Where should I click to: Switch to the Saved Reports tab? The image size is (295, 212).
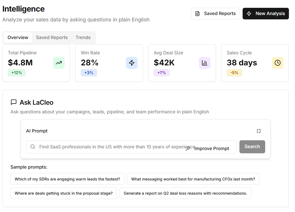point(52,37)
